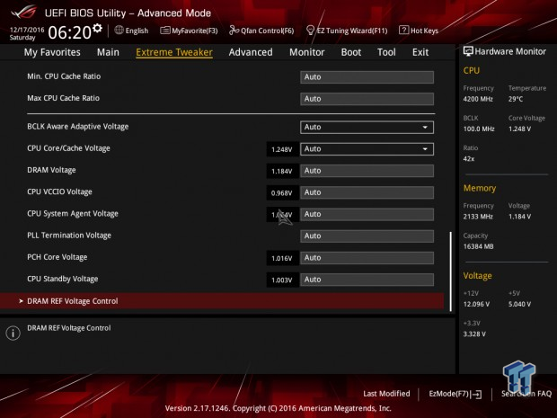557x418 pixels.
Task: Click the ROG logo icon
Action: [x=24, y=12]
